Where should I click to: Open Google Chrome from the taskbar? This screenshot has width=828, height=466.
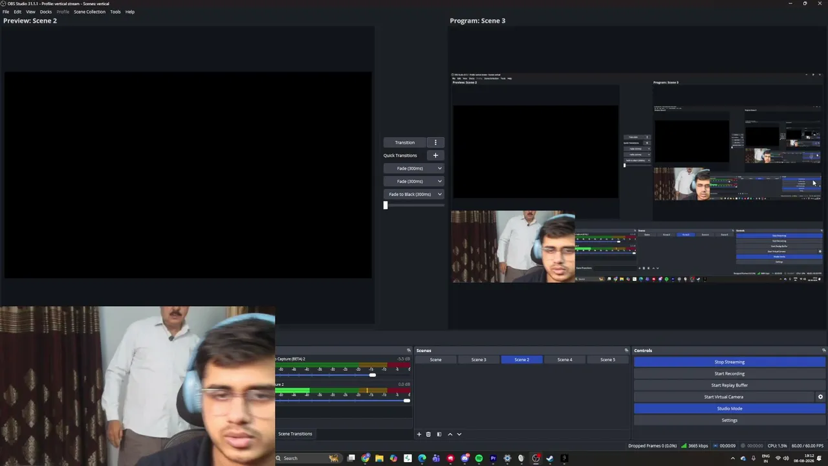tap(365, 458)
